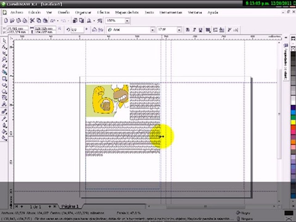Click the New document icon
The height and width of the screenshot is (222, 296).
point(6,20)
